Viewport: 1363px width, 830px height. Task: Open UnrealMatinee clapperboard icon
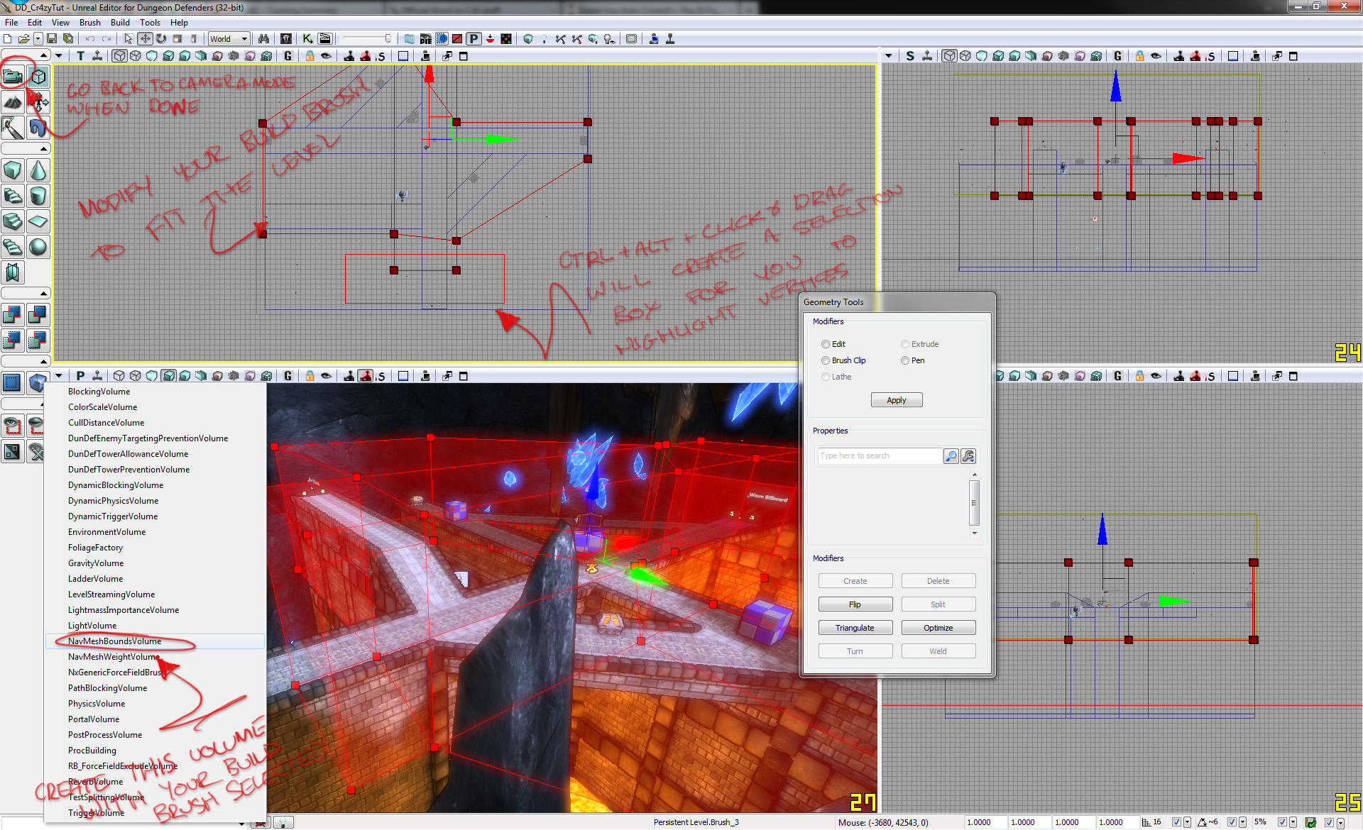click(x=325, y=38)
